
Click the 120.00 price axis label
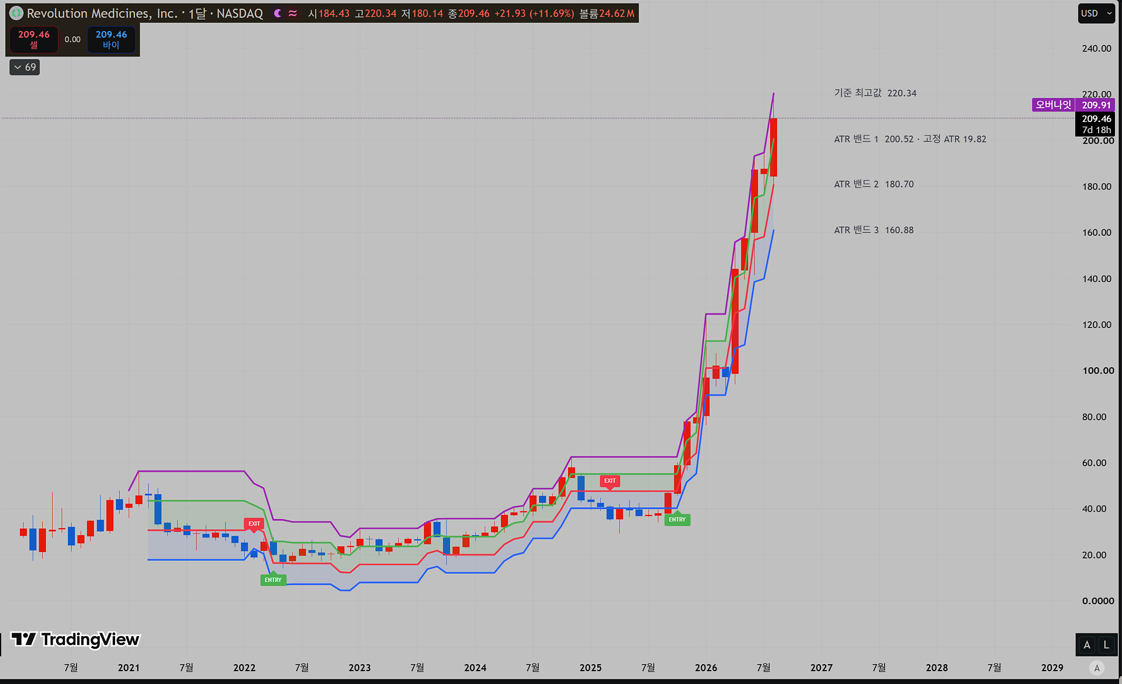point(1096,324)
